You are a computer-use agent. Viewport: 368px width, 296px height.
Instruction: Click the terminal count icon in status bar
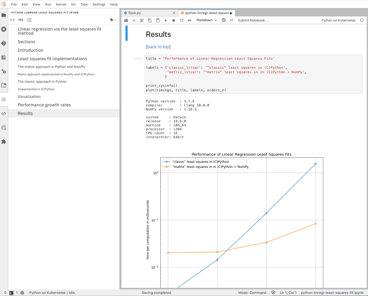pos(11,293)
